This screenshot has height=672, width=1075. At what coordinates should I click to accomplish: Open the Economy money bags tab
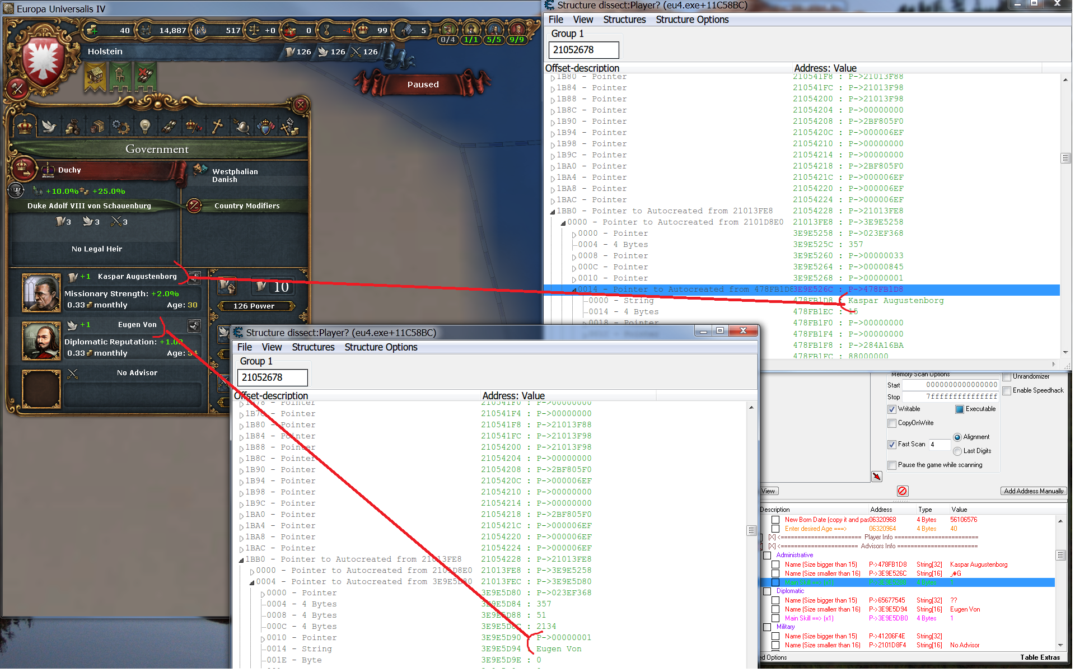73,127
